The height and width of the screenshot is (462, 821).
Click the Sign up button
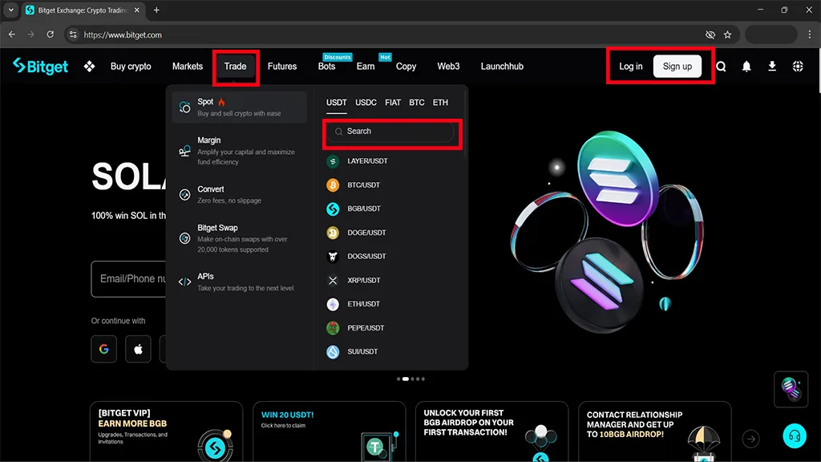coord(677,67)
